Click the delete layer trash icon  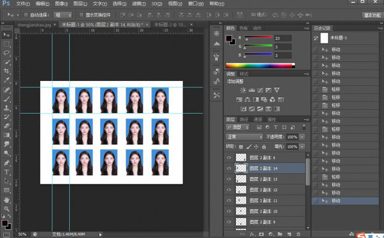[x=298, y=234]
